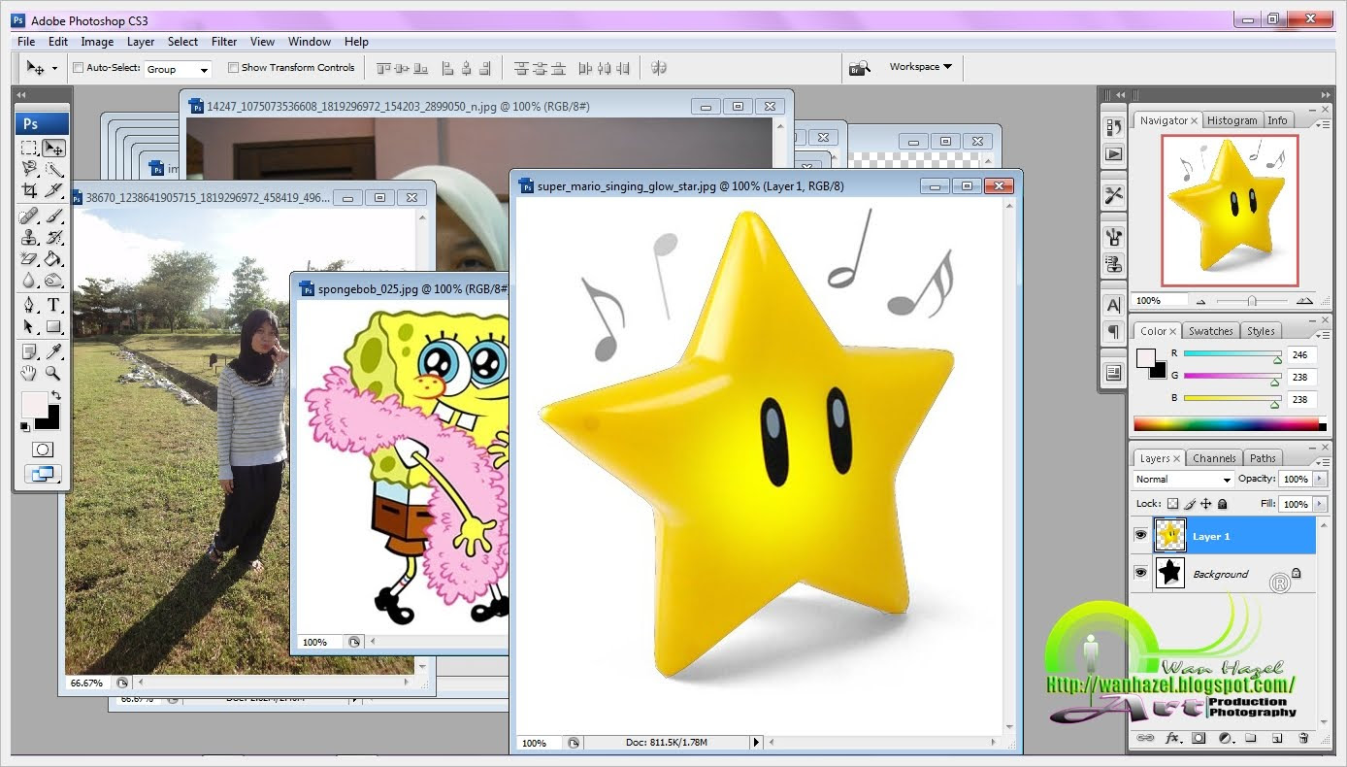Select the Sponge tool
Screen dimensions: 1347x767
[x=54, y=280]
